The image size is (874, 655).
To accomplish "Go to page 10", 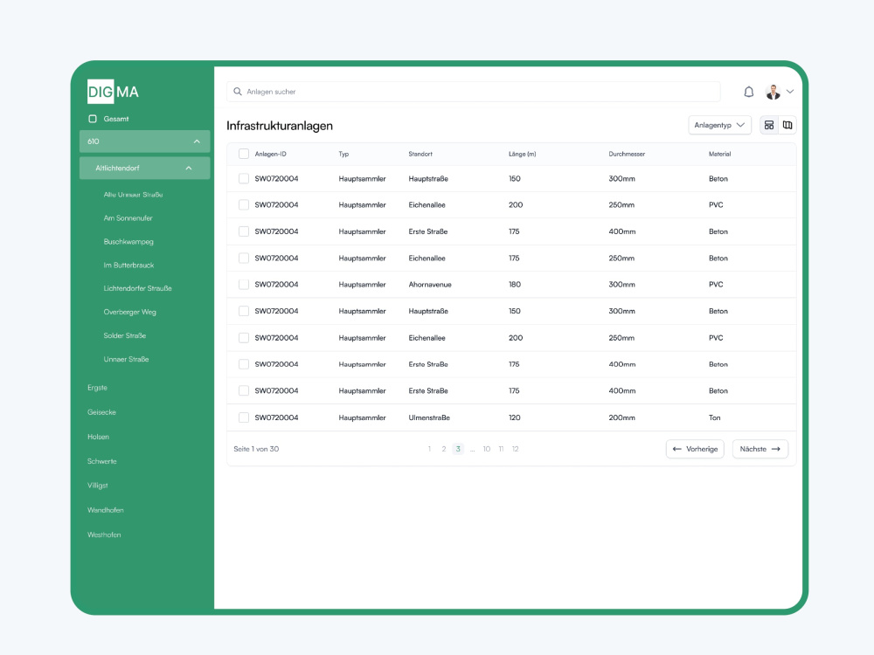I will click(487, 449).
